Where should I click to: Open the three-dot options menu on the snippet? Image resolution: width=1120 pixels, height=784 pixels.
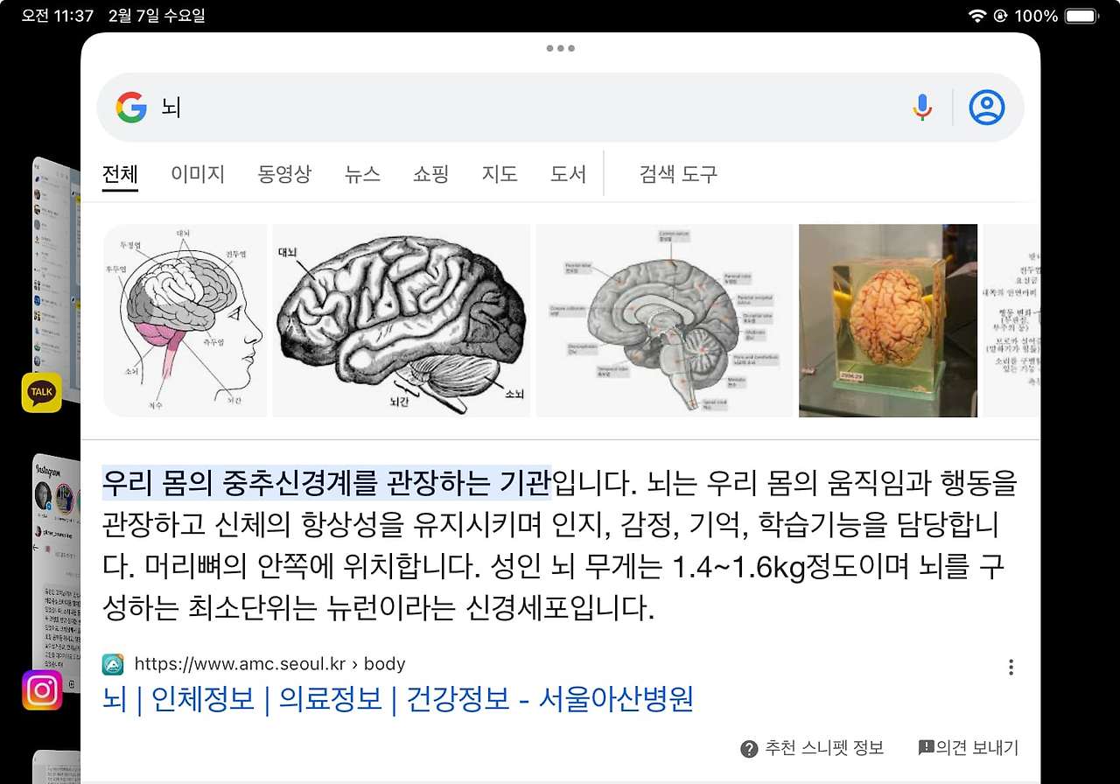(x=1011, y=667)
